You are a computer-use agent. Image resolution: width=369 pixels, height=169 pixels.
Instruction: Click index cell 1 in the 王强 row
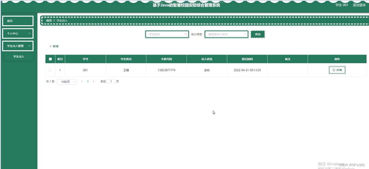tap(60, 70)
